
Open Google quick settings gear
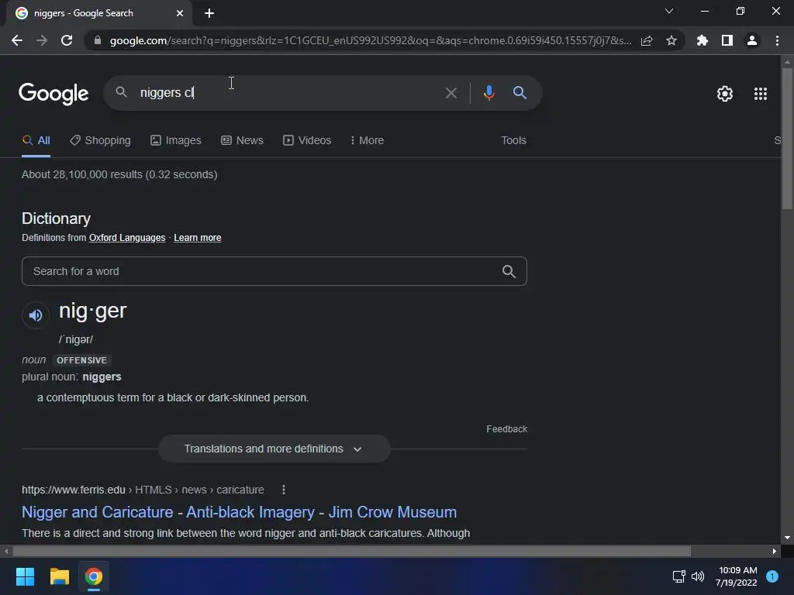725,94
